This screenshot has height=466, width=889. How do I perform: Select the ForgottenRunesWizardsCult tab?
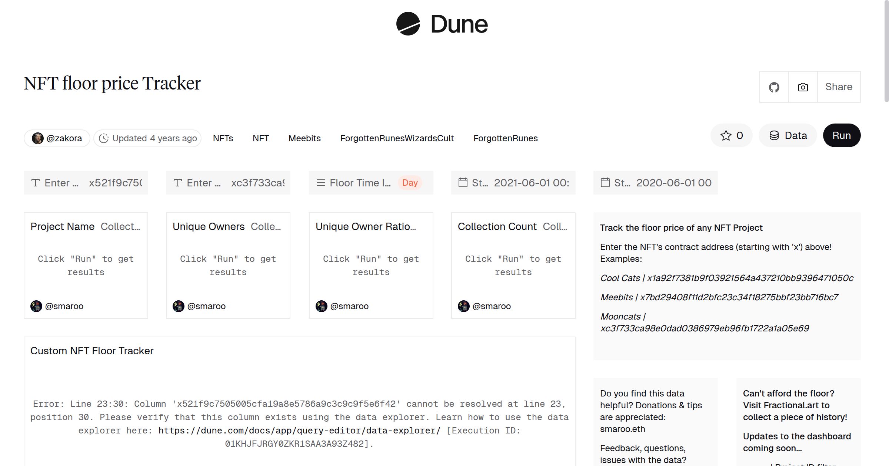[x=397, y=138]
